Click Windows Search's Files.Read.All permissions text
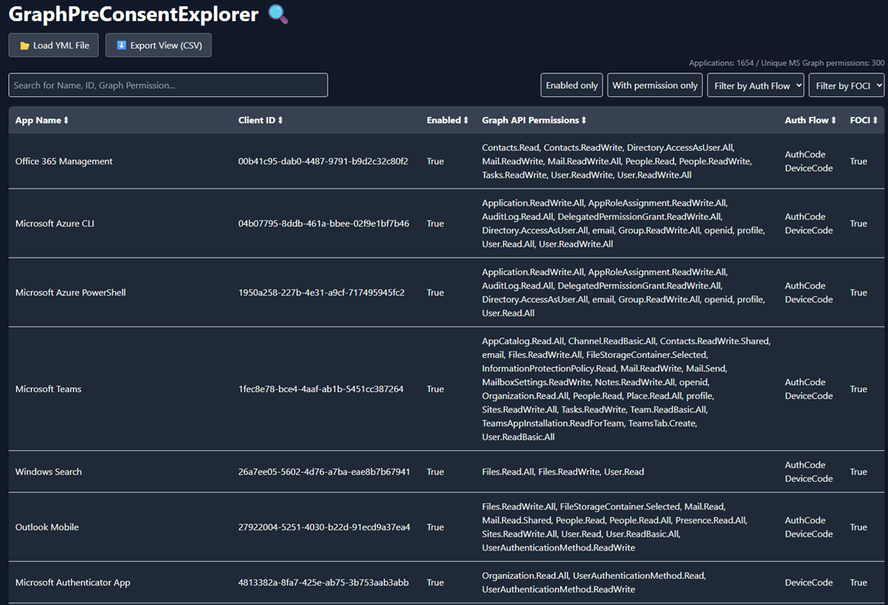 point(563,472)
